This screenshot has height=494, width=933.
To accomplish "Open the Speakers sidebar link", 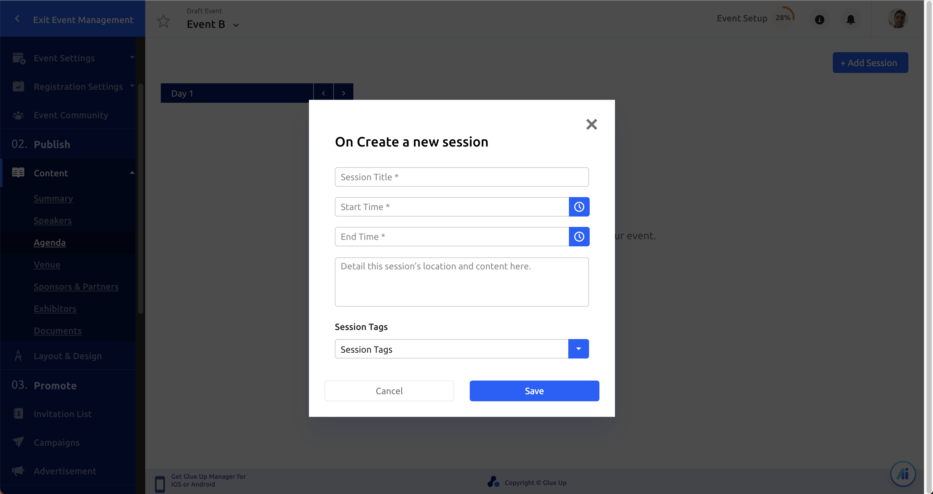I will tap(53, 220).
